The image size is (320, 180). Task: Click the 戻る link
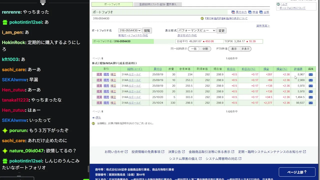point(98,117)
